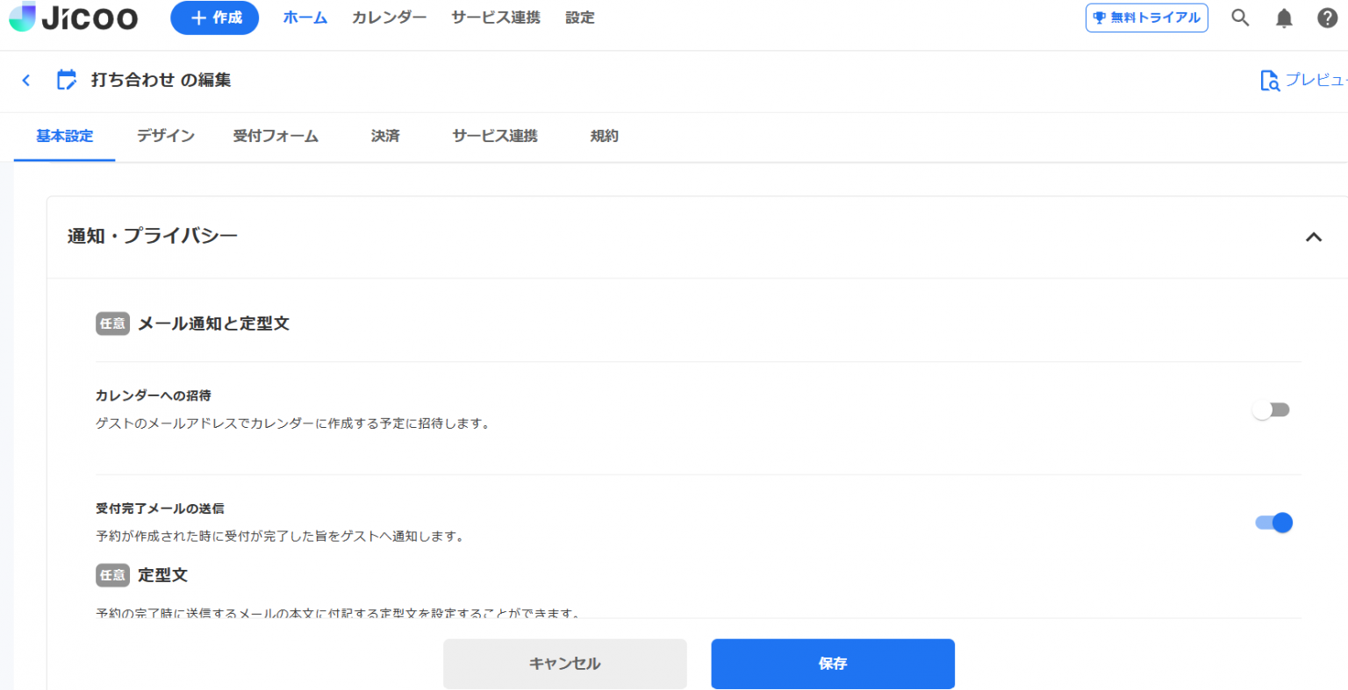Select the 決済 tab

[x=384, y=136]
